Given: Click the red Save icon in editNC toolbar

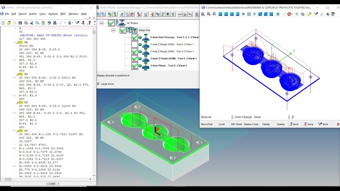Looking at the screenshot, I should point(20,23).
